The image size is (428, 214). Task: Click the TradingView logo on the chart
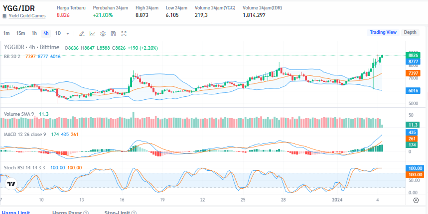point(11,184)
